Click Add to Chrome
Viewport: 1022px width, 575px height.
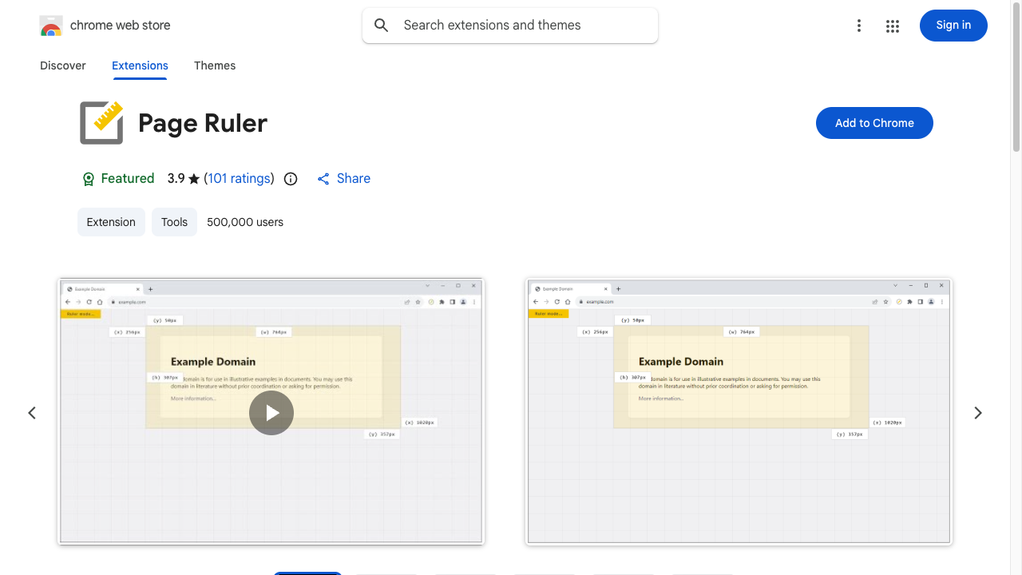[874, 123]
